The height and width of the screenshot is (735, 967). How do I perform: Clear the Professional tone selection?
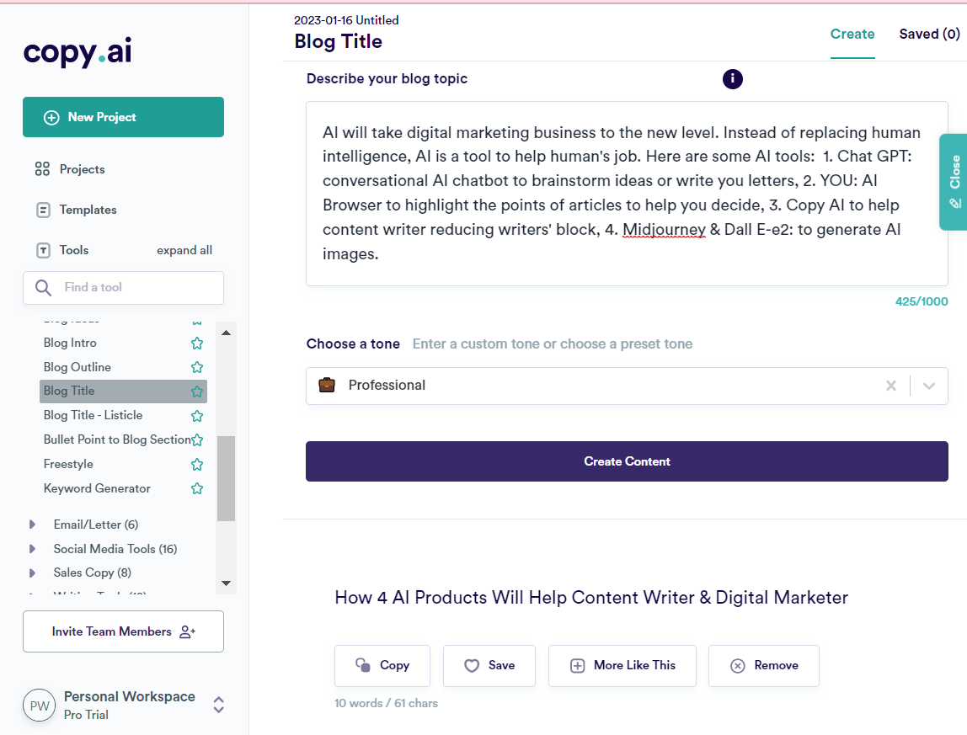point(891,386)
